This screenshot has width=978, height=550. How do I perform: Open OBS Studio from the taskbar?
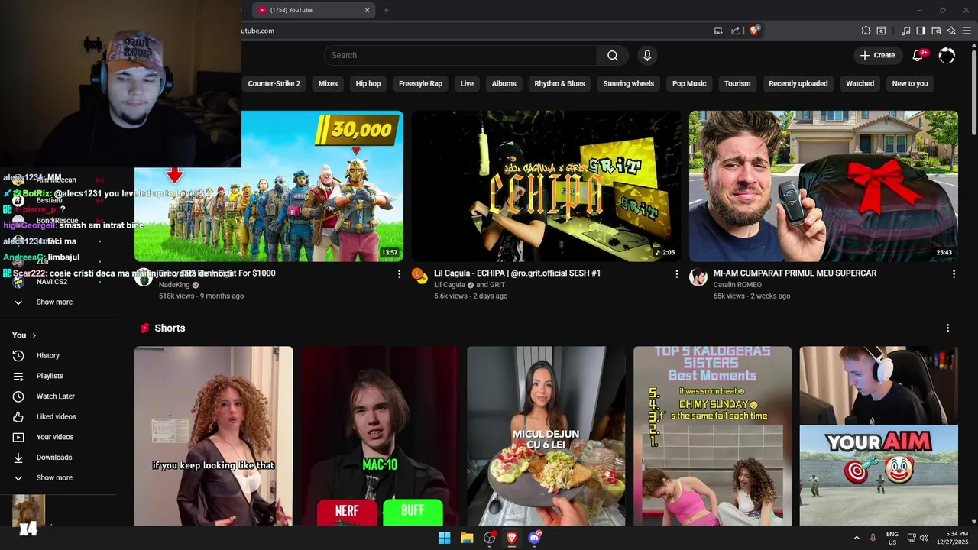pyautogui.click(x=490, y=538)
